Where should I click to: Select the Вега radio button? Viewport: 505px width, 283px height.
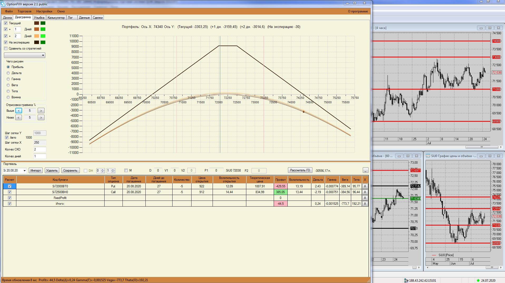(x=8, y=85)
